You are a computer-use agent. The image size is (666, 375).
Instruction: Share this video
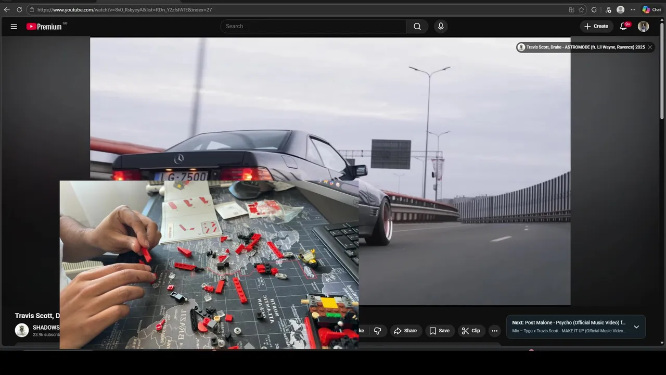(x=405, y=331)
